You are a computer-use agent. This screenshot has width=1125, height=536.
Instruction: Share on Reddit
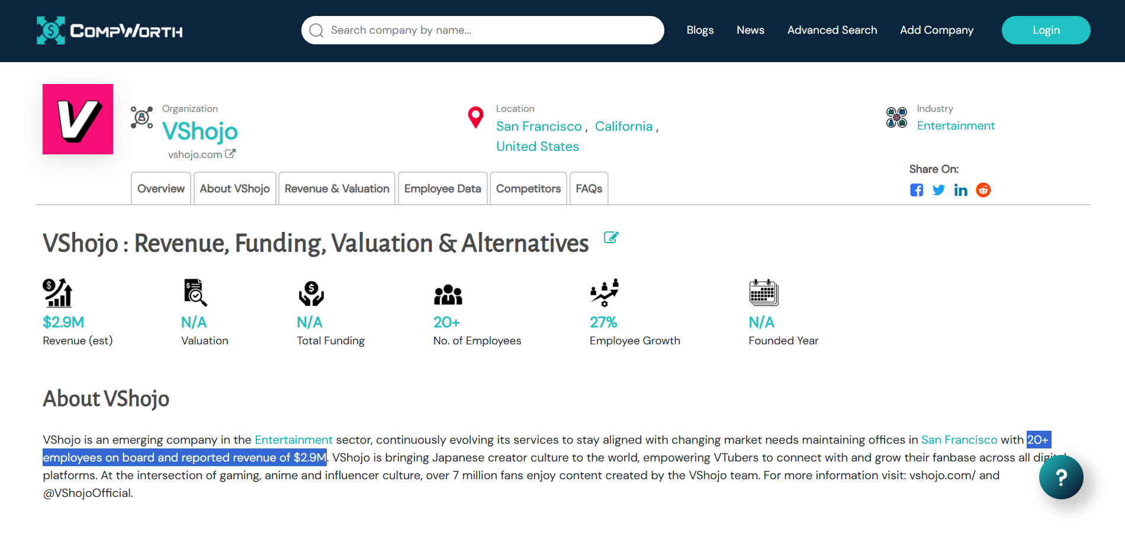pyautogui.click(x=983, y=190)
